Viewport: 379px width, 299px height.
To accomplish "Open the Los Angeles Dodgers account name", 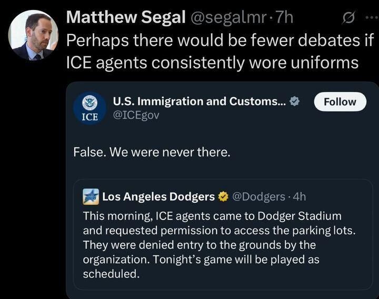I will click(x=158, y=197).
